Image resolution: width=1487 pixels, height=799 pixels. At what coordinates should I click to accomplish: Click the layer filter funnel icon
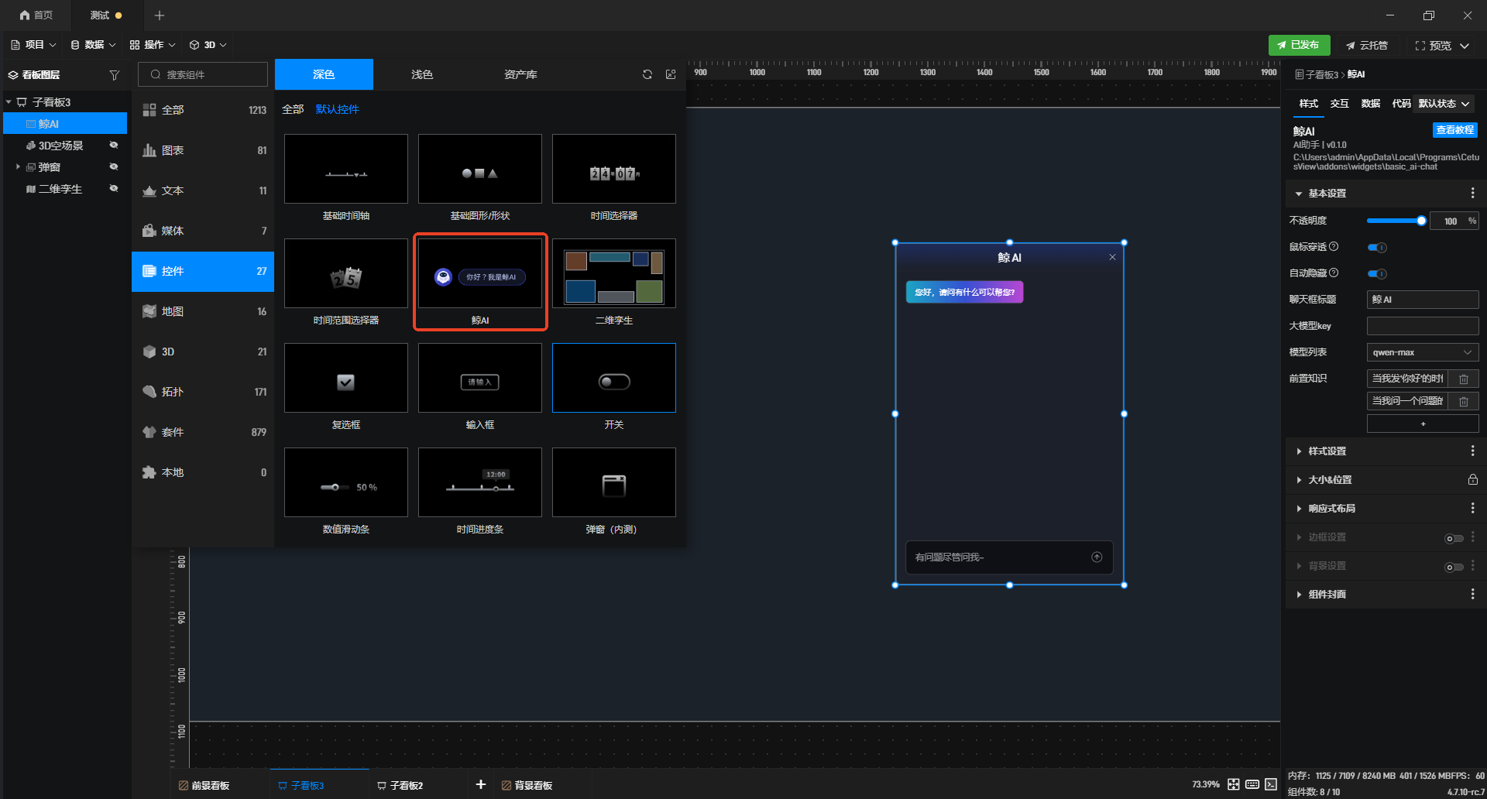[x=115, y=75]
